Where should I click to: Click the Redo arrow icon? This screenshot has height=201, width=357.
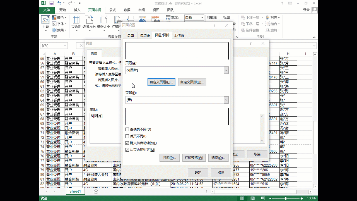point(70,3)
